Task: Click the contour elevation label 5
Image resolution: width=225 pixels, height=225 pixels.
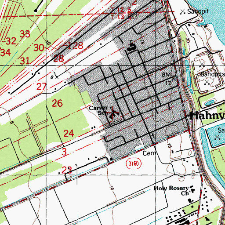Action: click(12, 122)
